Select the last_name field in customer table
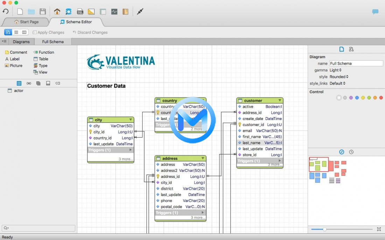385x240 pixels. click(260, 143)
